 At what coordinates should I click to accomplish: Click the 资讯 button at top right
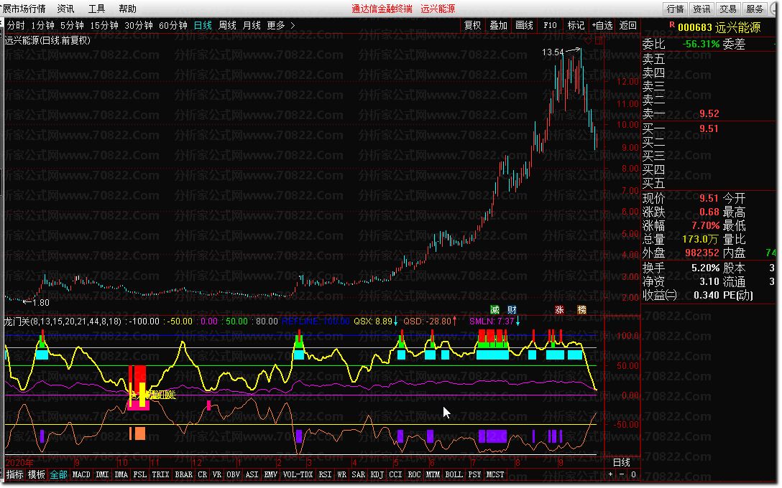coord(701,9)
